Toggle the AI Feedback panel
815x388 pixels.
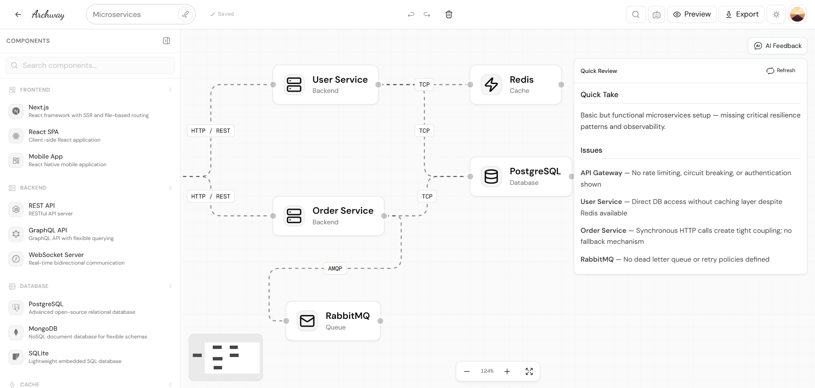click(777, 46)
